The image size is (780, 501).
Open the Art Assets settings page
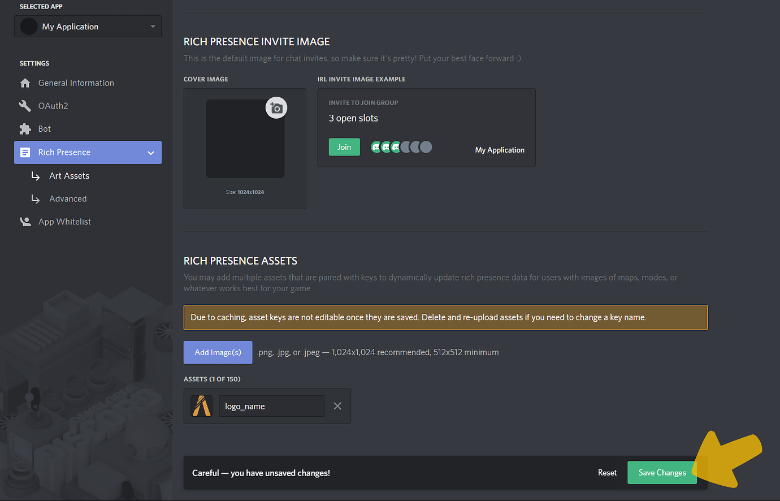(x=69, y=175)
